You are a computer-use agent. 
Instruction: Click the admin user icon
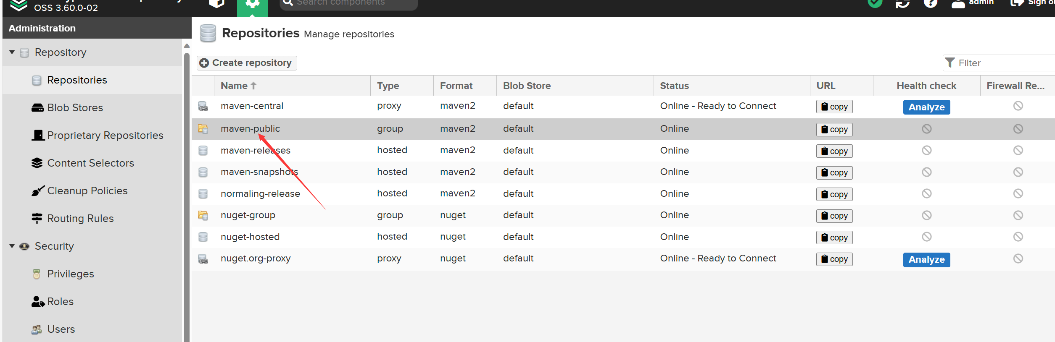click(958, 3)
